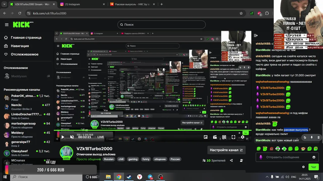Open chat settings gear below message box

click(303, 167)
